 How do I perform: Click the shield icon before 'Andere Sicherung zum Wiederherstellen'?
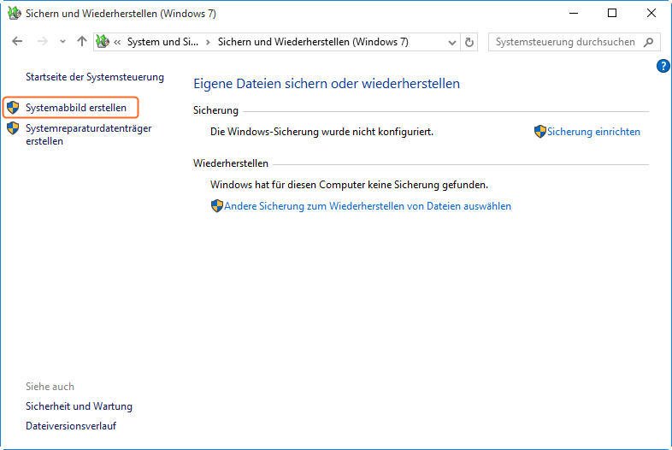pos(217,206)
